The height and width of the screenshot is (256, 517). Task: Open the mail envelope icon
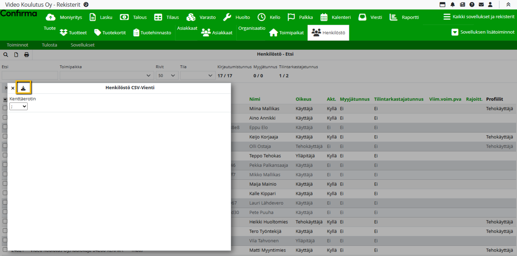[481, 4]
